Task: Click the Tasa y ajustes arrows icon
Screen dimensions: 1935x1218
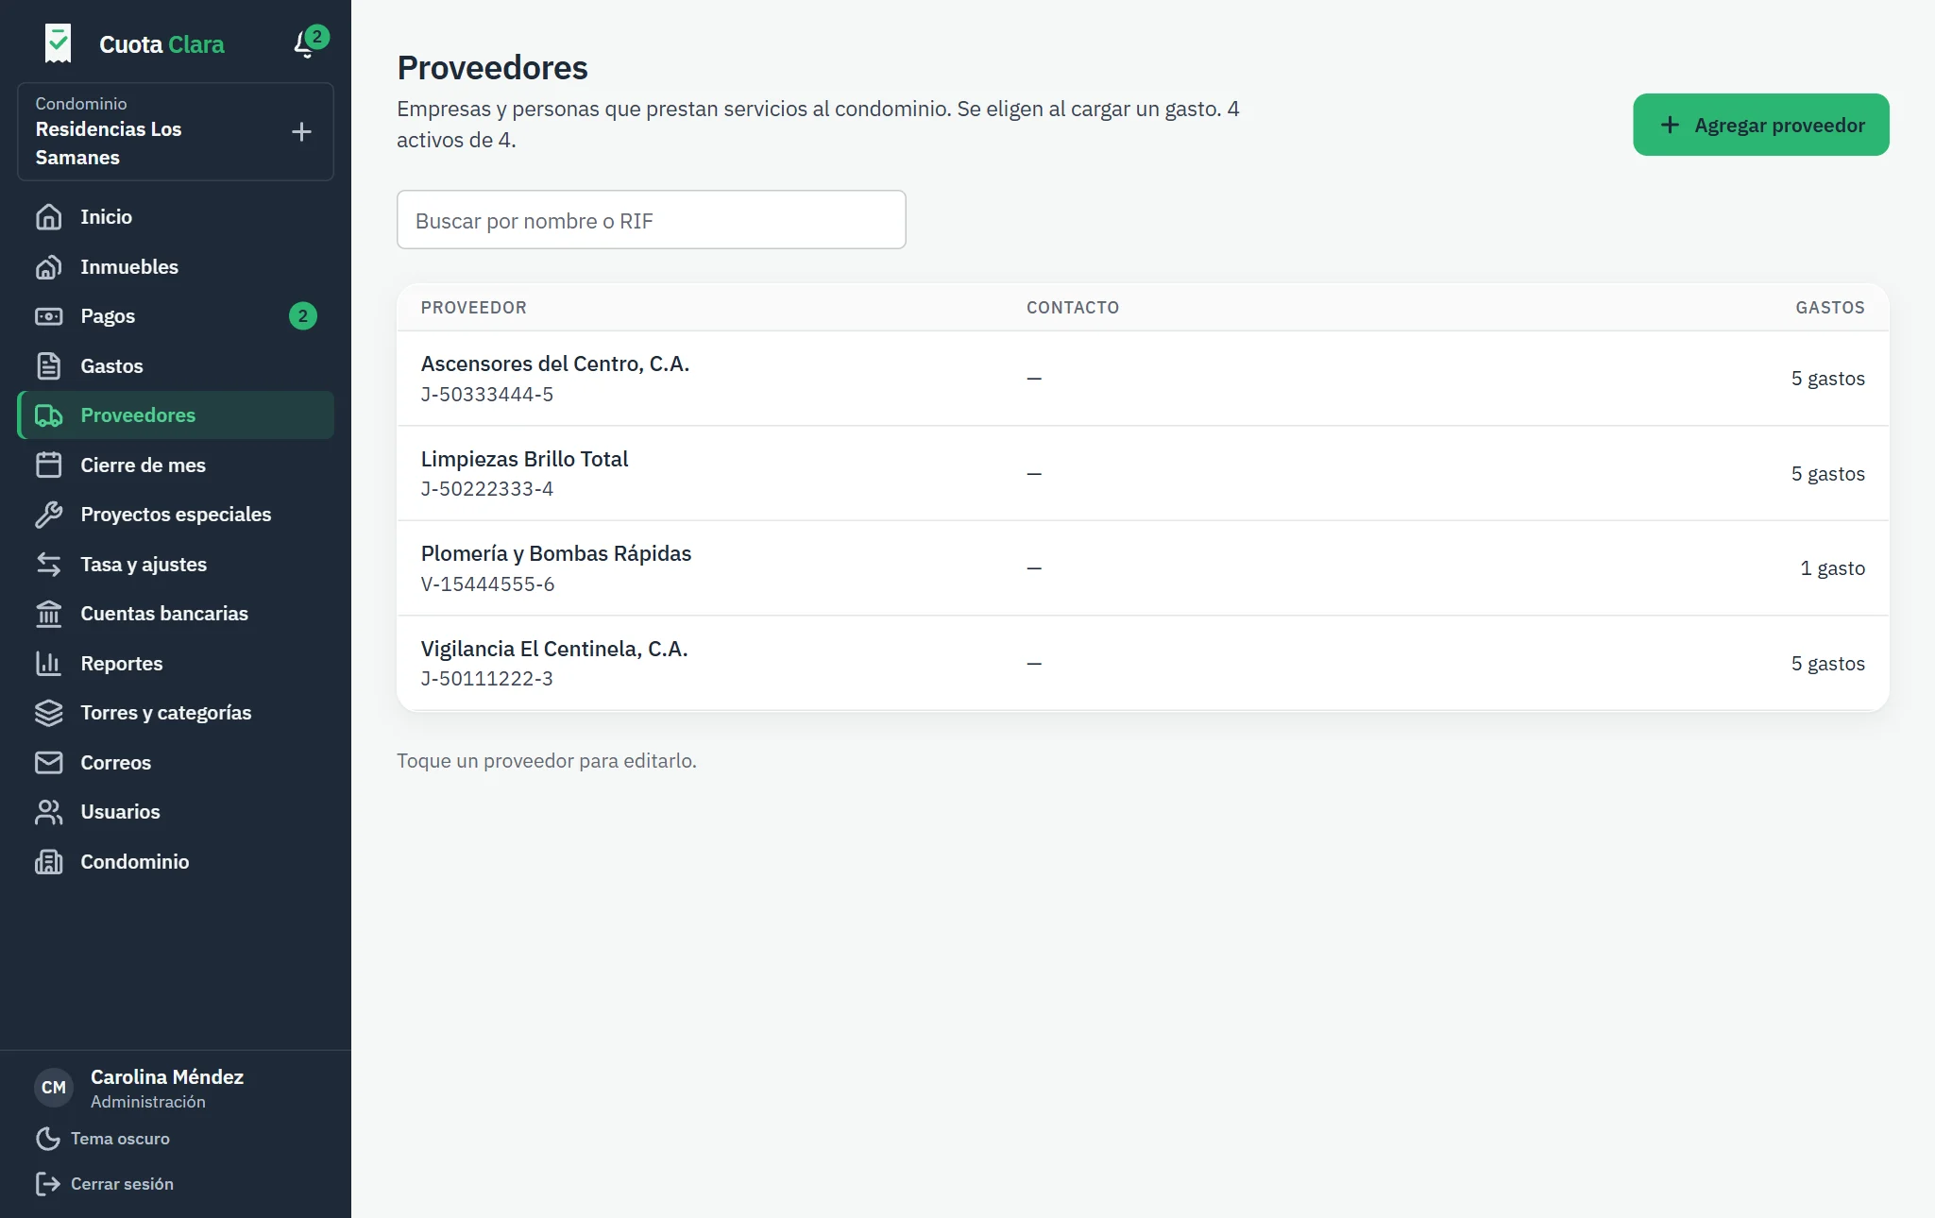Action: [49, 565]
